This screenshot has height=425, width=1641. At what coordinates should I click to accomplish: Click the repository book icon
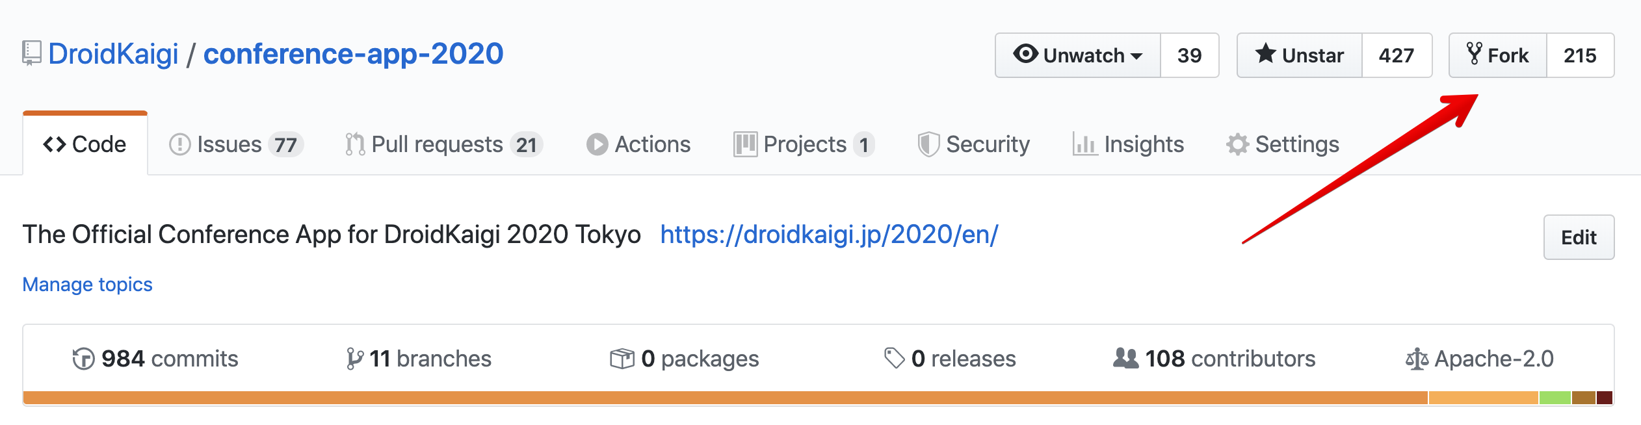tap(31, 53)
